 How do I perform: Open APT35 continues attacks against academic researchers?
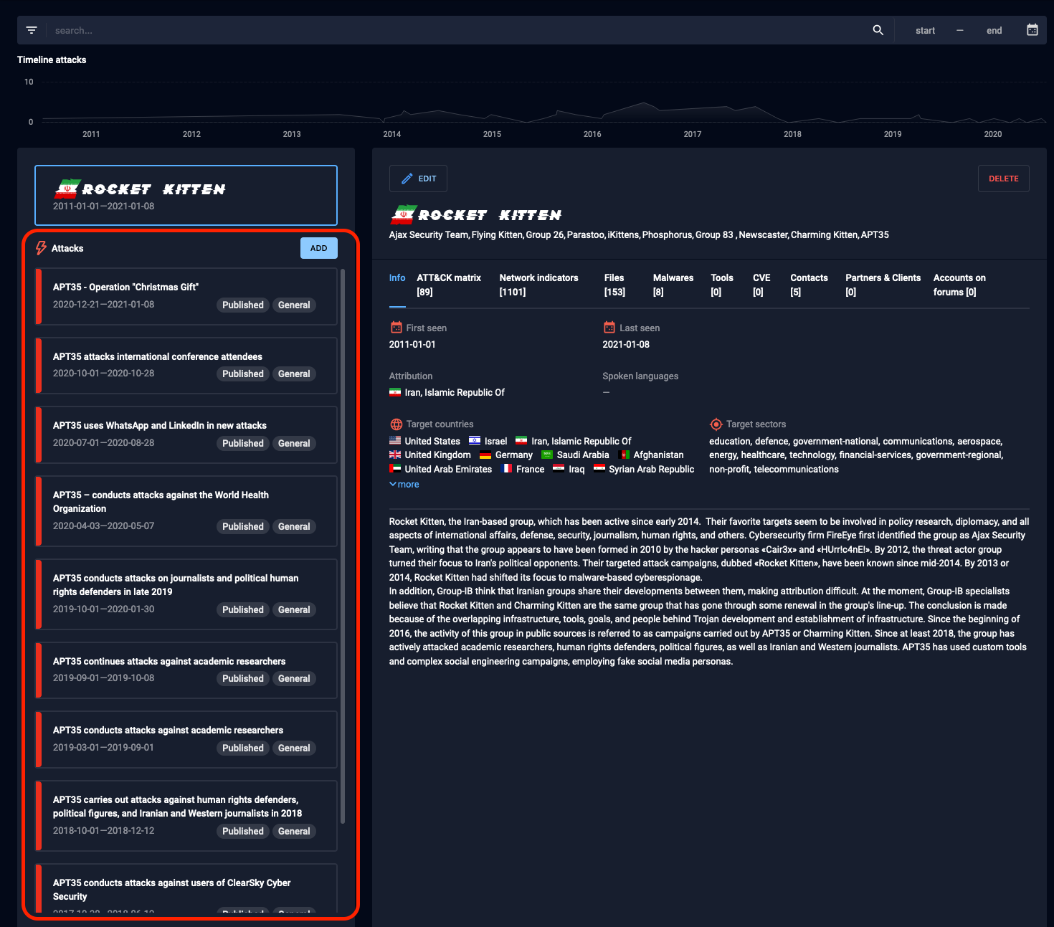coord(186,670)
